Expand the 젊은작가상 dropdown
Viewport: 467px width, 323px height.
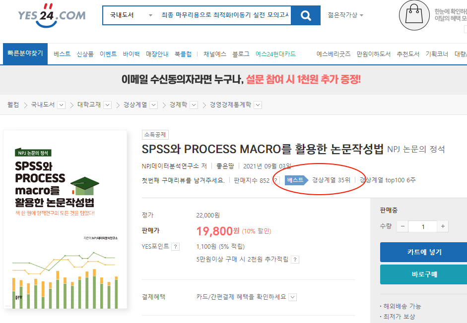point(345,15)
